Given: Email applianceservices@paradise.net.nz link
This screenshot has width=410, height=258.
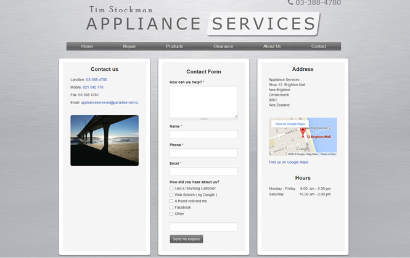Looking at the screenshot, I should (110, 102).
